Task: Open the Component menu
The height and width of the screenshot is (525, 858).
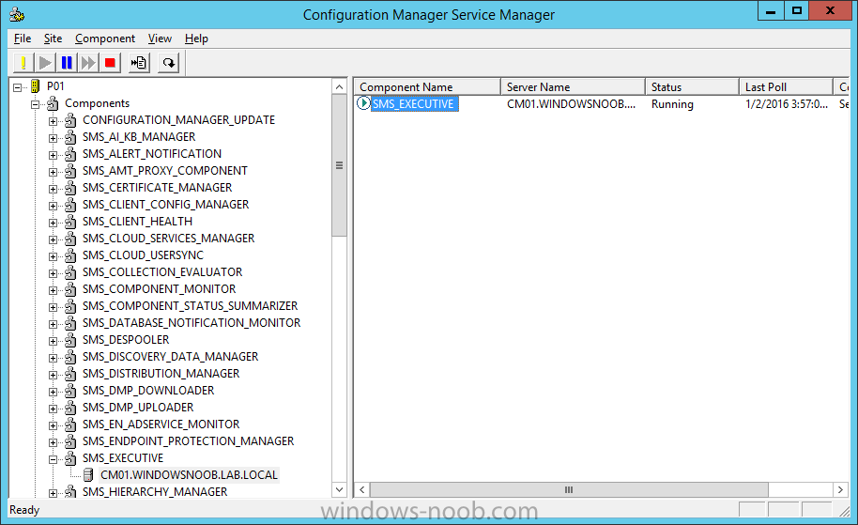Action: pos(105,39)
